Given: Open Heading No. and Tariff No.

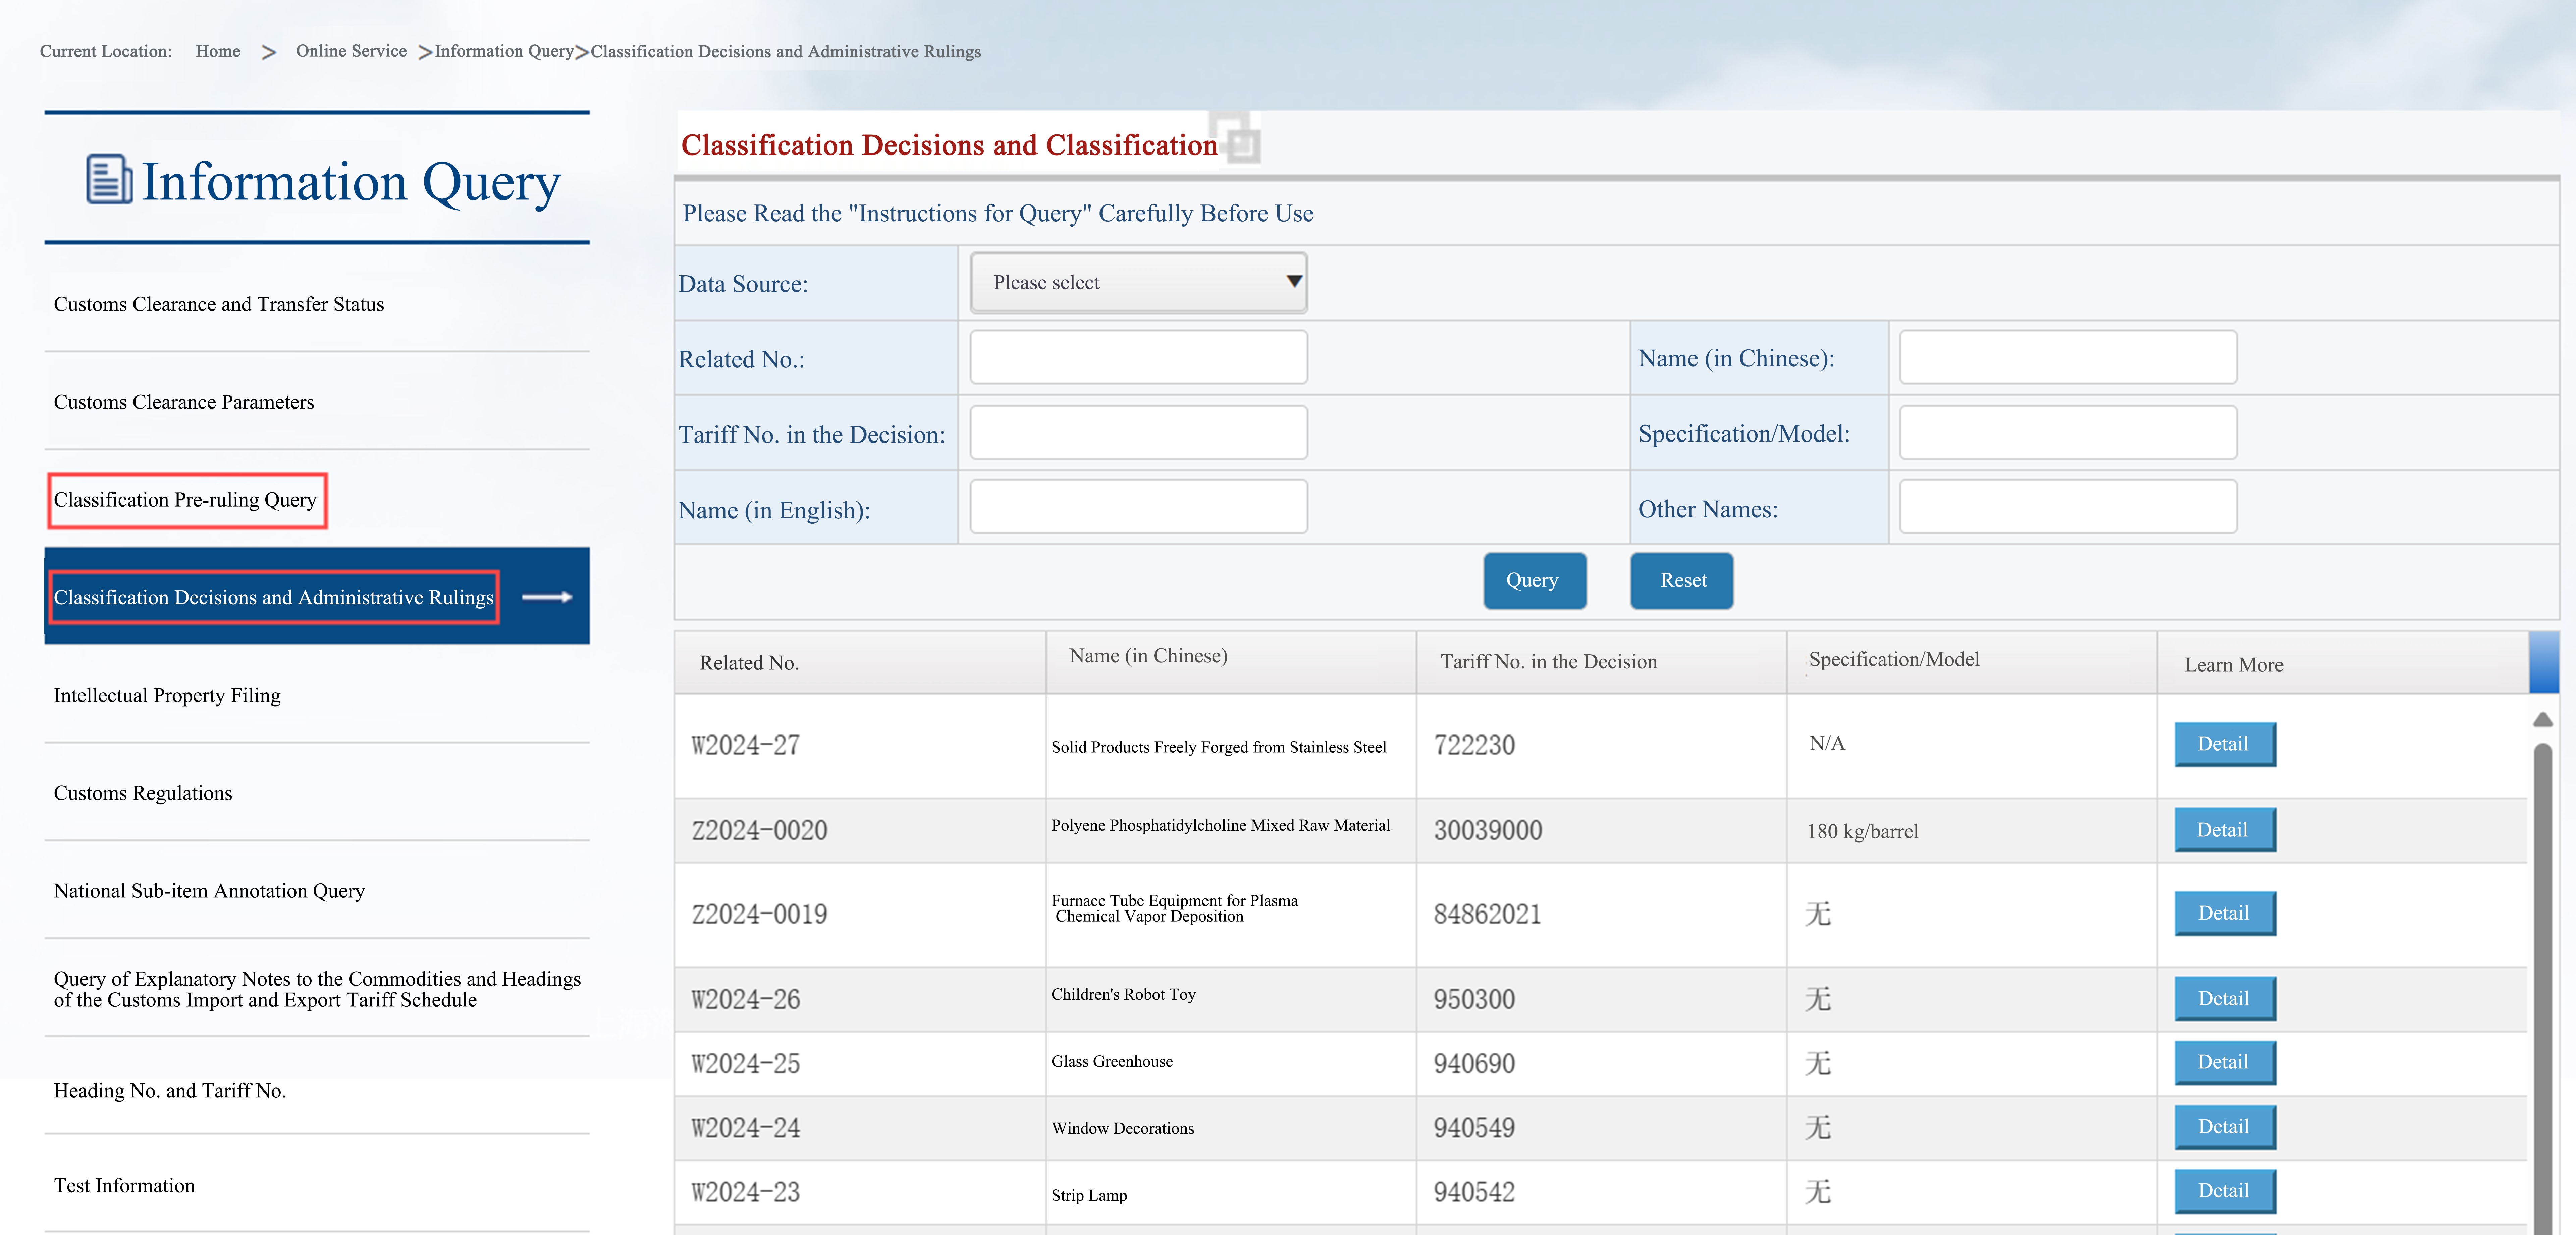Looking at the screenshot, I should [x=170, y=1091].
